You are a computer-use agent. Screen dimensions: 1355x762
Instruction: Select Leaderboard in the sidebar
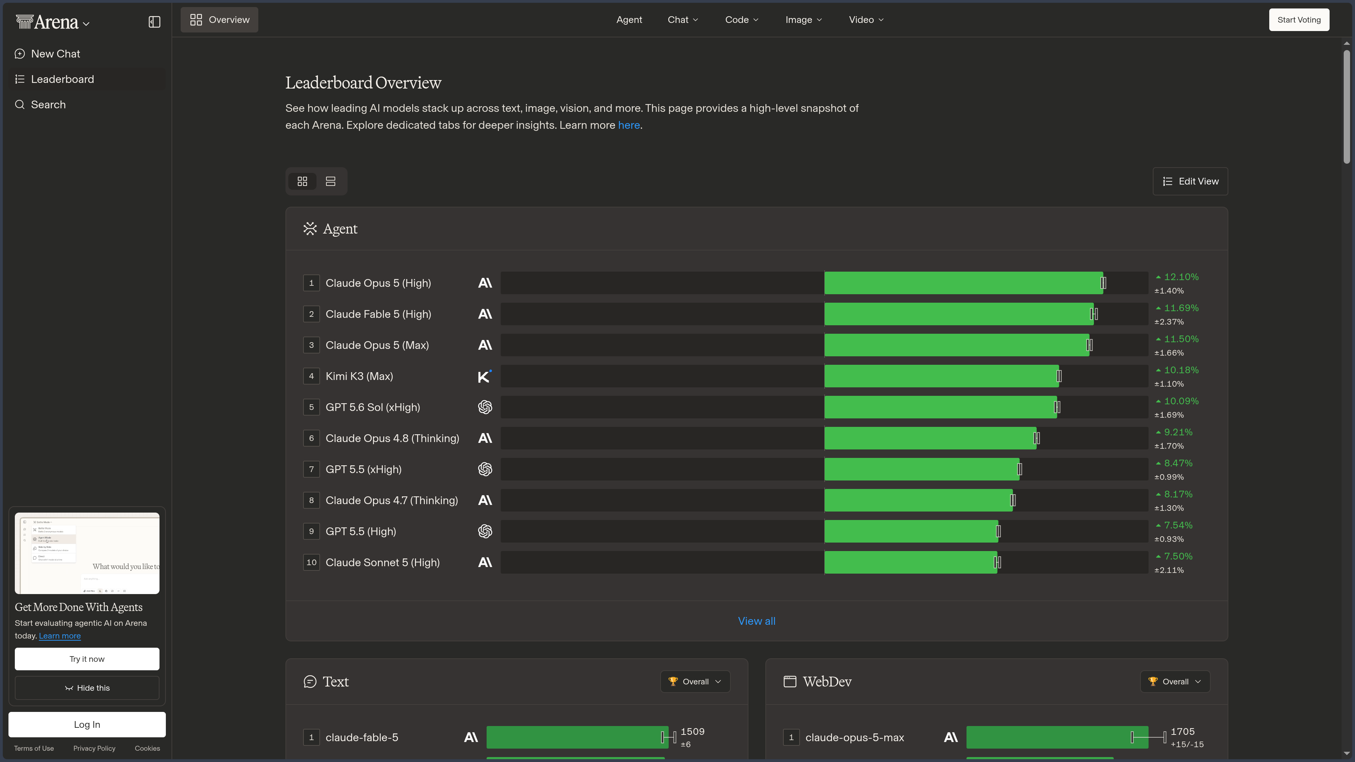point(87,79)
